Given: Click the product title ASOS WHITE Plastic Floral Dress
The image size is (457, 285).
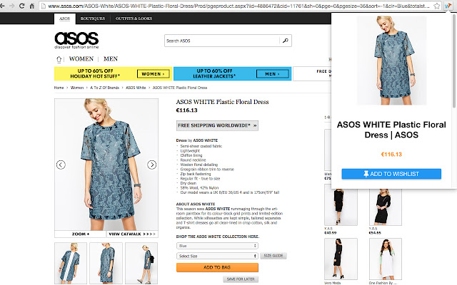Looking at the screenshot, I should [222, 102].
